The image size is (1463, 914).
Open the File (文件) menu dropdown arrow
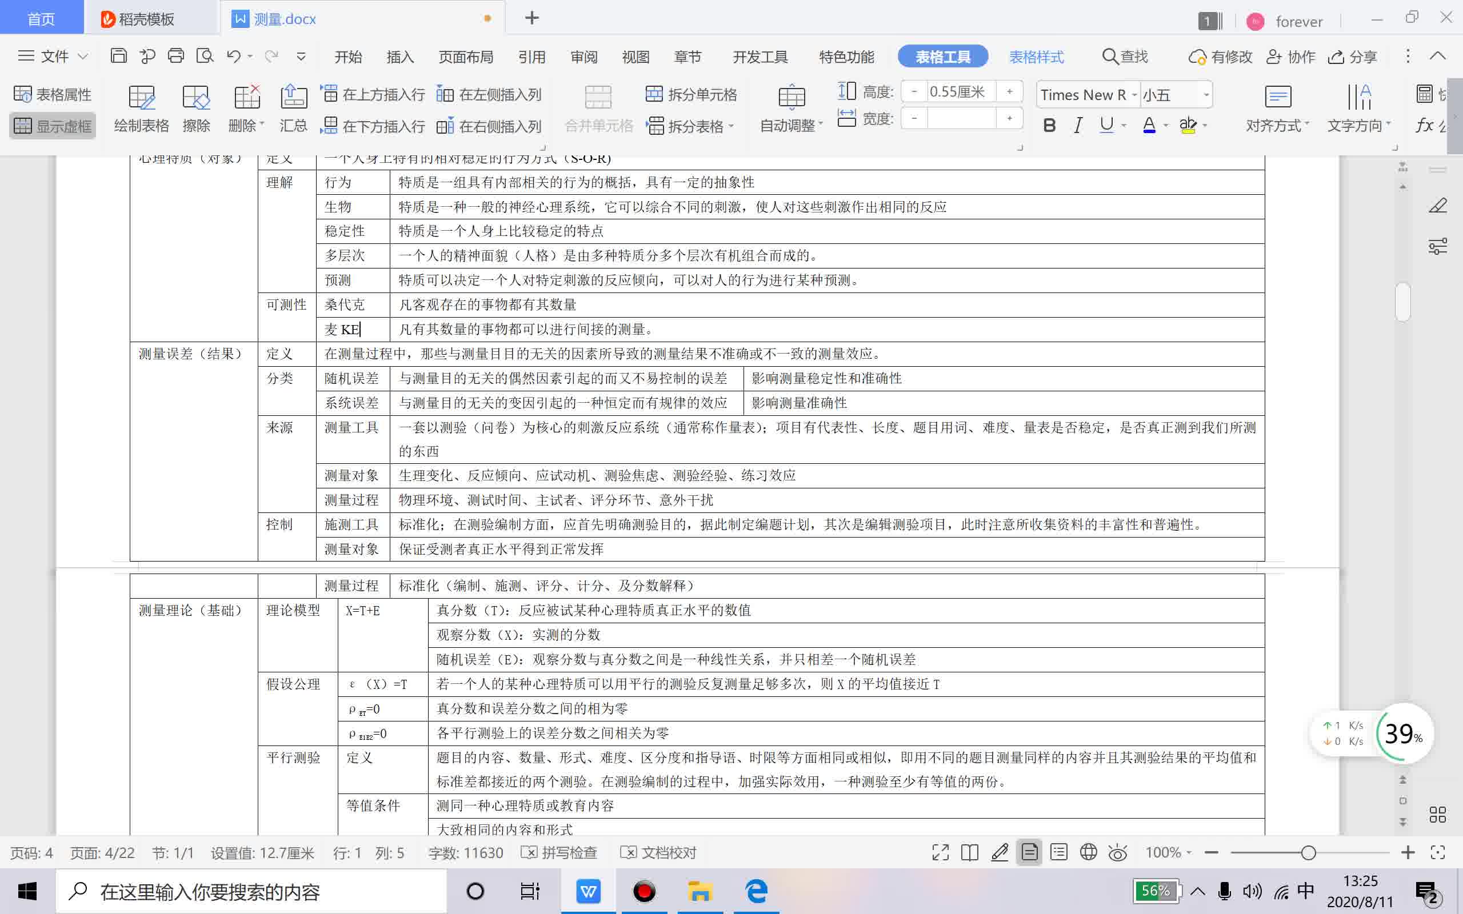83,56
